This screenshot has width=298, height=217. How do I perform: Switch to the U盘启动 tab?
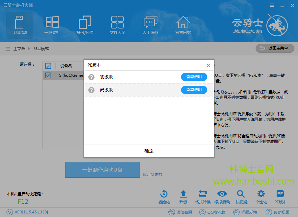click(x=19, y=25)
